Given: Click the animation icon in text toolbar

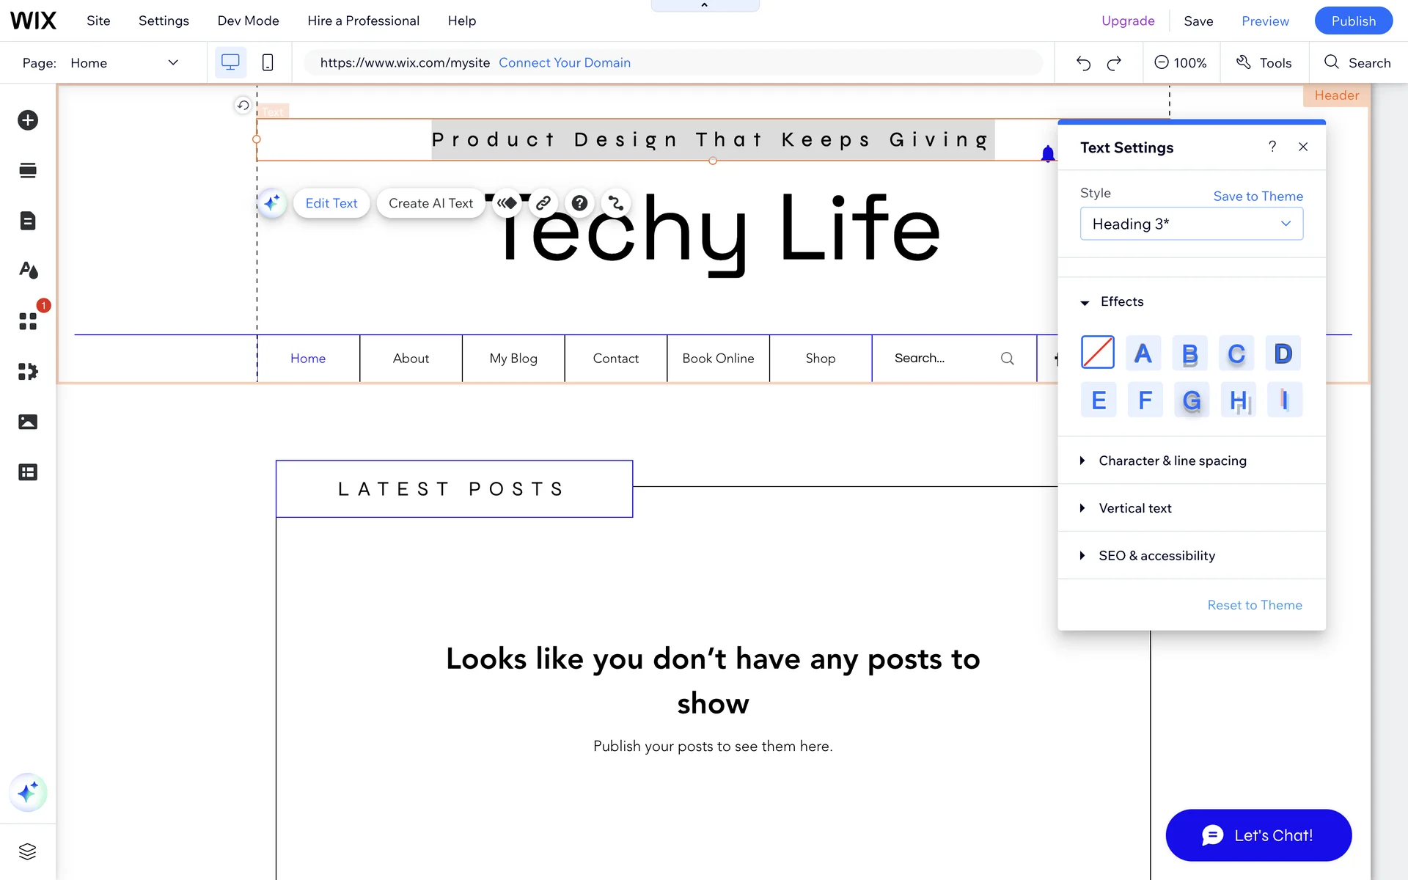Looking at the screenshot, I should pyautogui.click(x=507, y=203).
